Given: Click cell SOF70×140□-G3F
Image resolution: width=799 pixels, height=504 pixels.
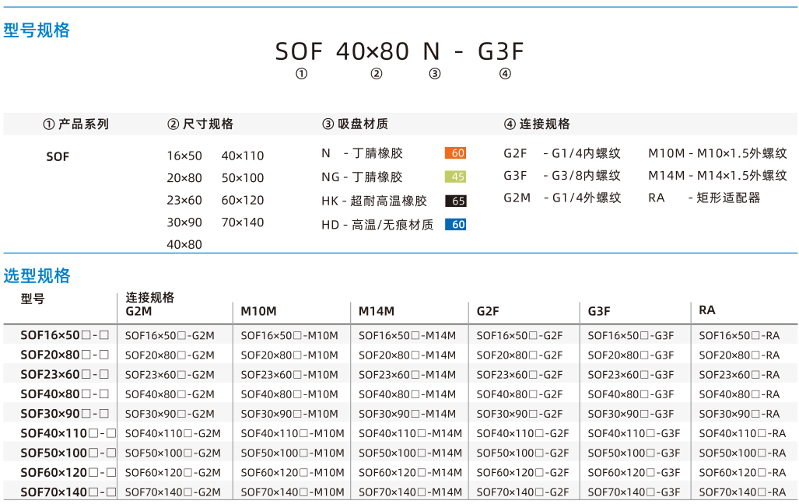Looking at the screenshot, I should click(x=634, y=492).
